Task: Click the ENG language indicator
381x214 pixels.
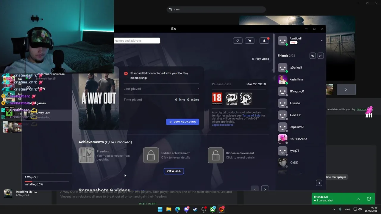Action: coord(347,209)
